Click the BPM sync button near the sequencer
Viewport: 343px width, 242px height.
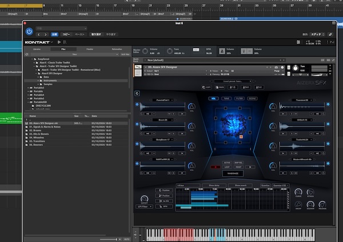click(x=164, y=207)
